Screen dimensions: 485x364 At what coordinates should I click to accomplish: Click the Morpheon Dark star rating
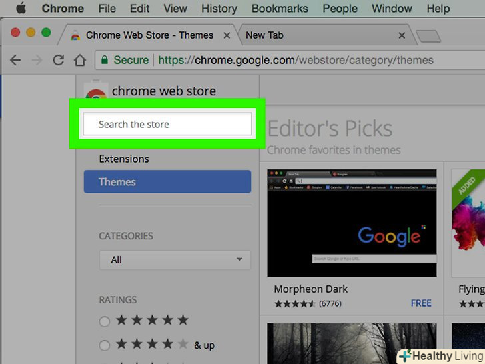click(x=295, y=303)
